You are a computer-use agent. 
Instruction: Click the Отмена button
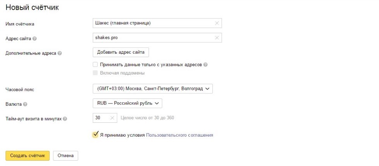click(65, 156)
